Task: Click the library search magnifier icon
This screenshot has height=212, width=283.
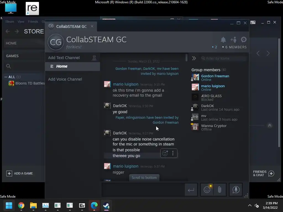Action: pos(9,66)
